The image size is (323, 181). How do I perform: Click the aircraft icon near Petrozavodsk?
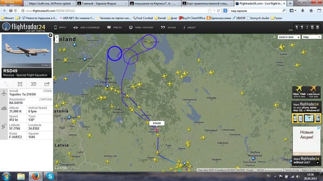(150, 42)
